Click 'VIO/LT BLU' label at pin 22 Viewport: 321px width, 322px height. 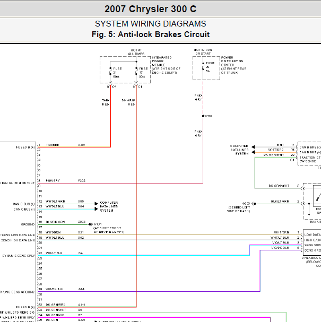point(54,253)
